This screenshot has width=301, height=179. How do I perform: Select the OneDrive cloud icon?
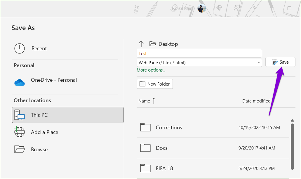[x=20, y=82]
